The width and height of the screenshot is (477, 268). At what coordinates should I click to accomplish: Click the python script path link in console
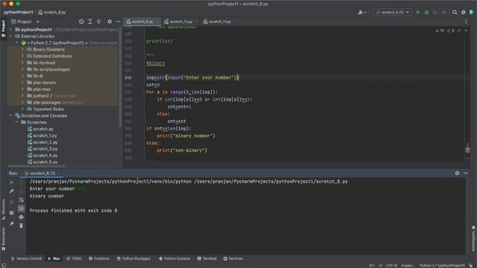271,182
